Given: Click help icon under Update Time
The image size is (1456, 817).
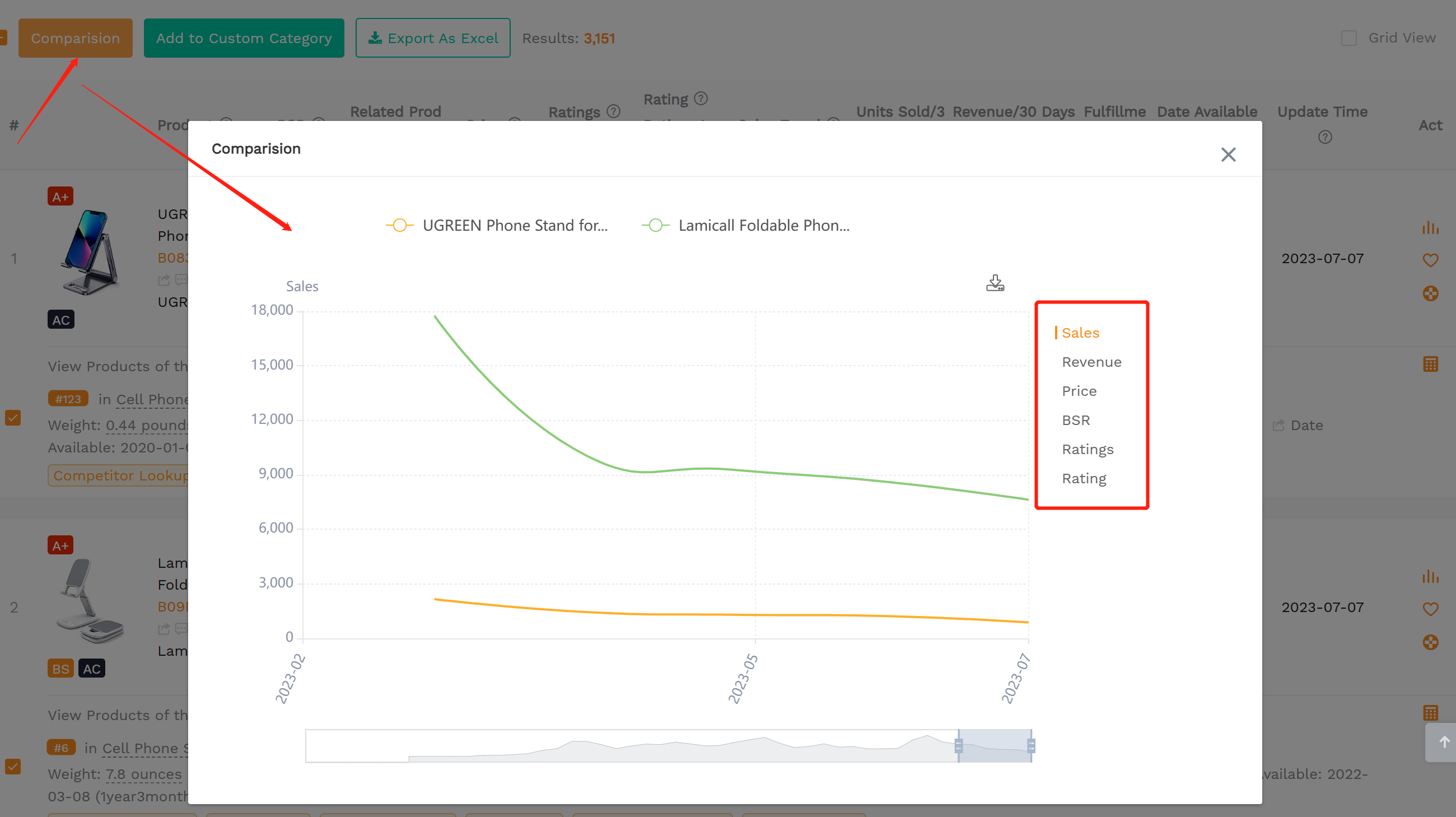Looking at the screenshot, I should [x=1325, y=137].
